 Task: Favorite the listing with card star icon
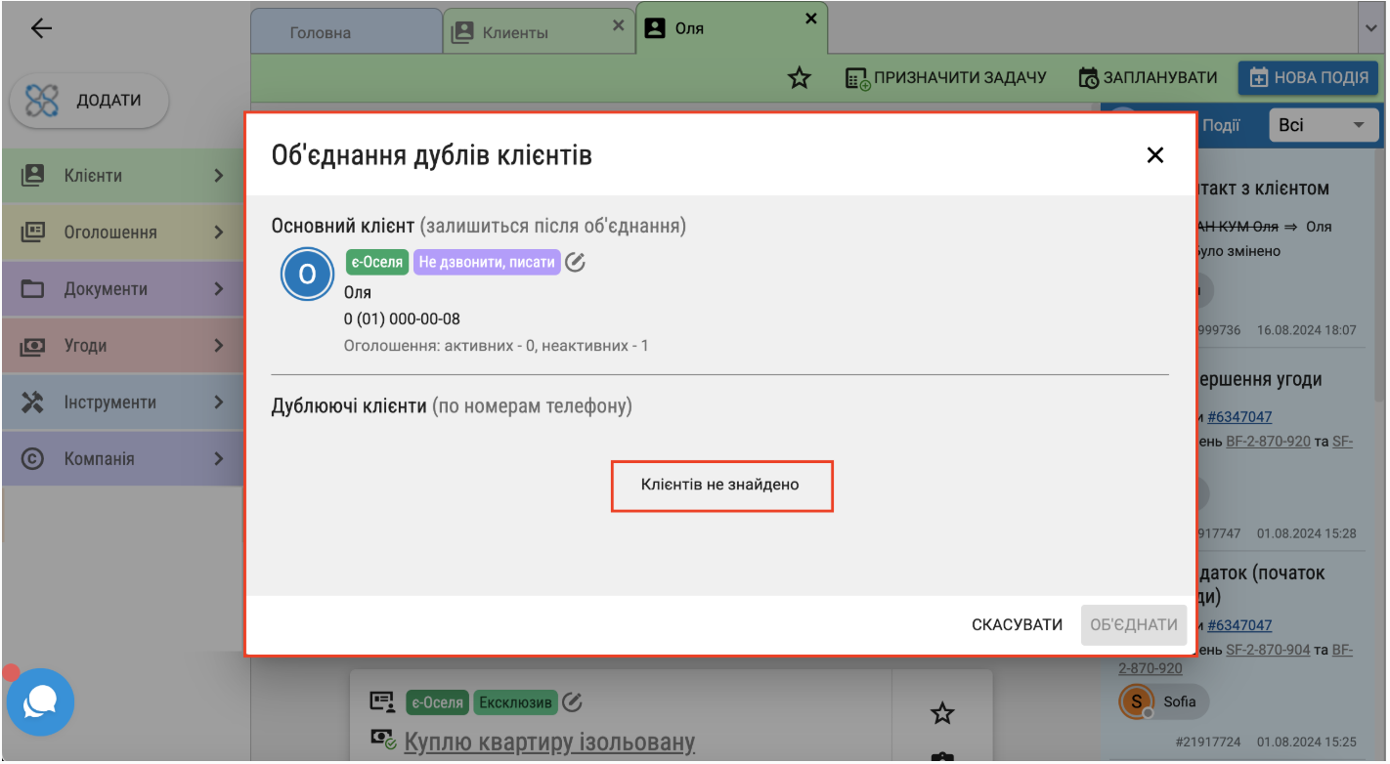coord(941,713)
